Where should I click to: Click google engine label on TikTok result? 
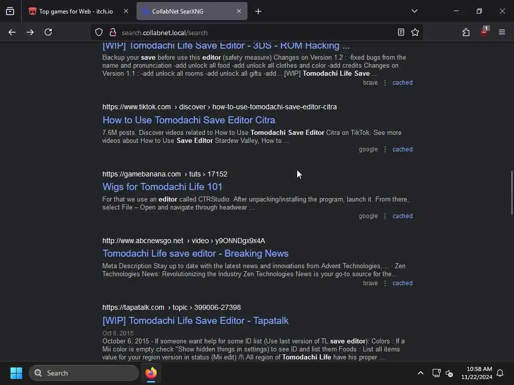[x=368, y=149]
